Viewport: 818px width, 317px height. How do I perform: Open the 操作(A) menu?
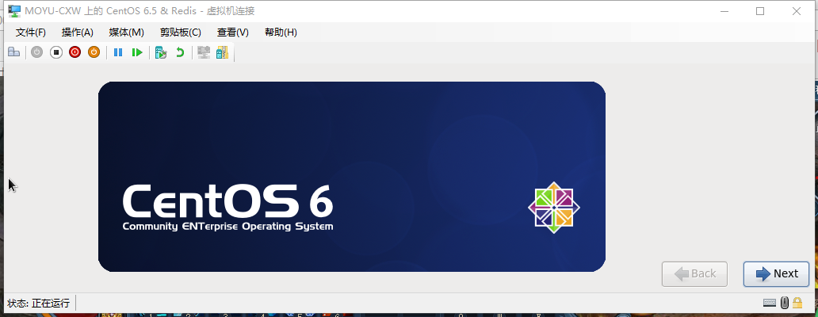tap(77, 32)
